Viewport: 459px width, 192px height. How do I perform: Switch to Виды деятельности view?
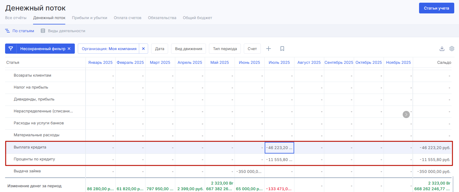tap(63, 31)
